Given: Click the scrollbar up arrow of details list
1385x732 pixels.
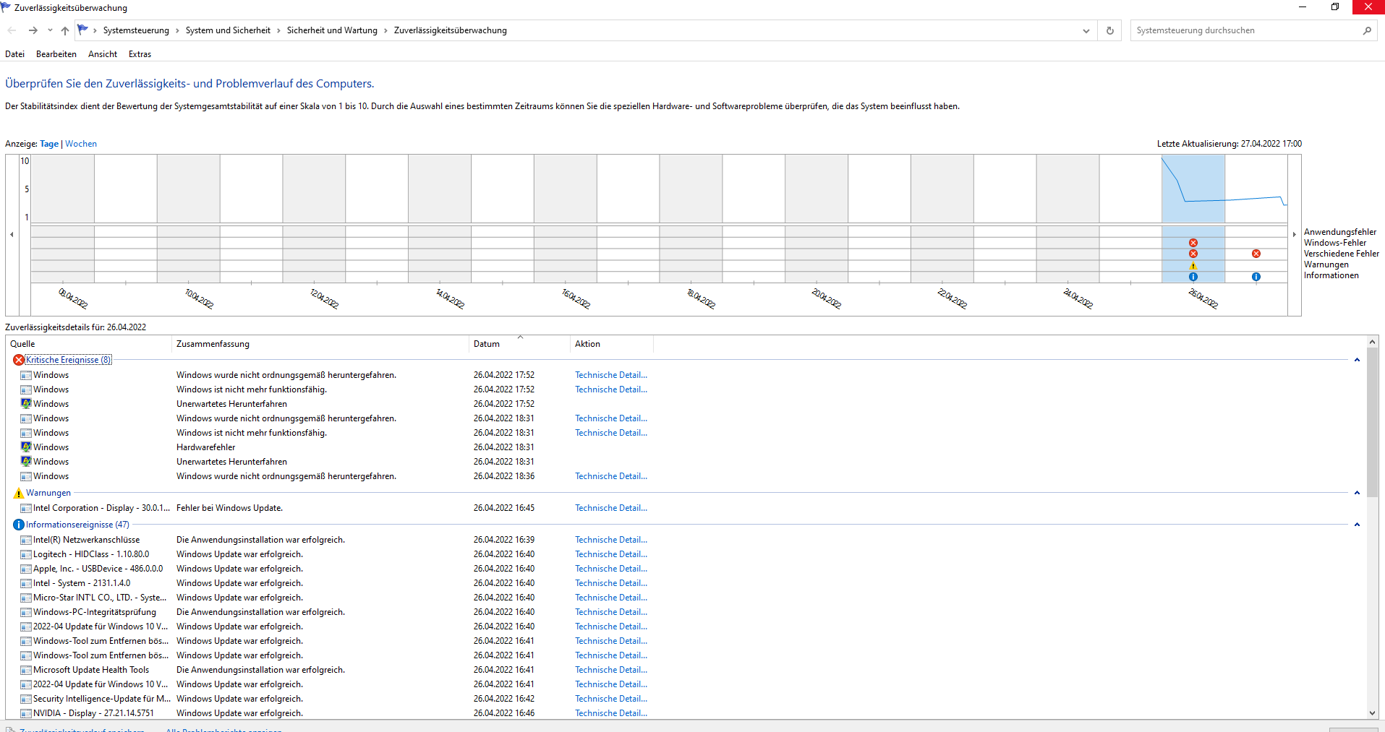Looking at the screenshot, I should pyautogui.click(x=1372, y=342).
